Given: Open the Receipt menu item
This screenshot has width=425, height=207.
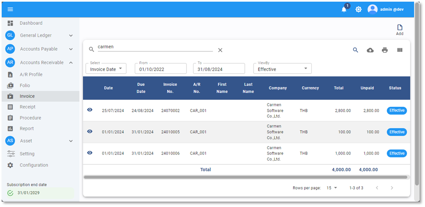Looking at the screenshot, I should (x=27, y=107).
